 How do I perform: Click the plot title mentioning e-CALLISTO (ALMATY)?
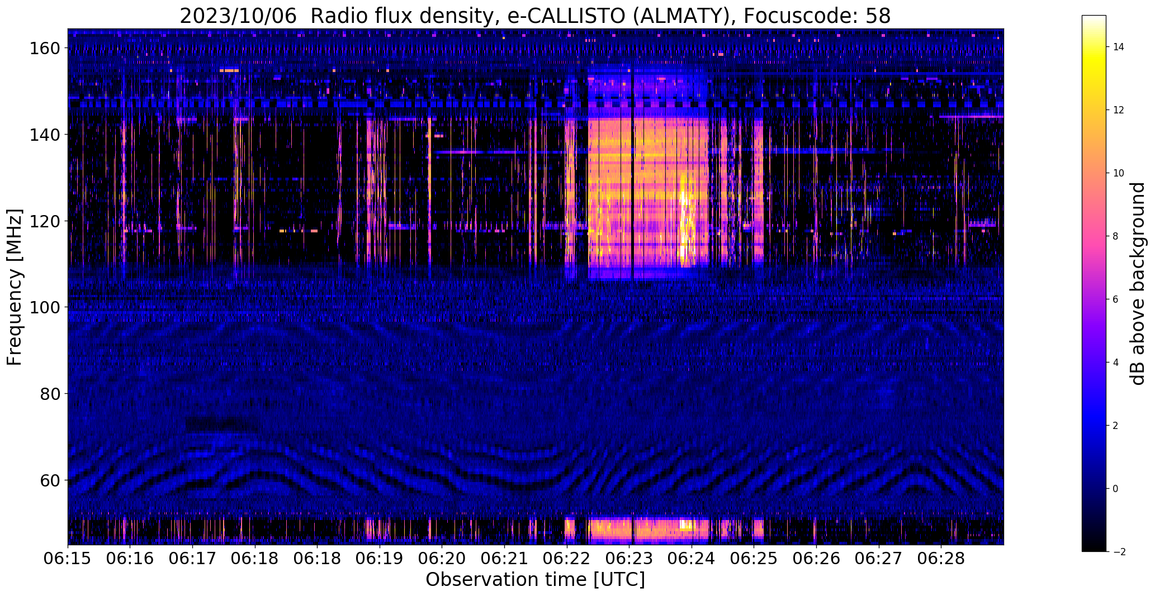535,16
